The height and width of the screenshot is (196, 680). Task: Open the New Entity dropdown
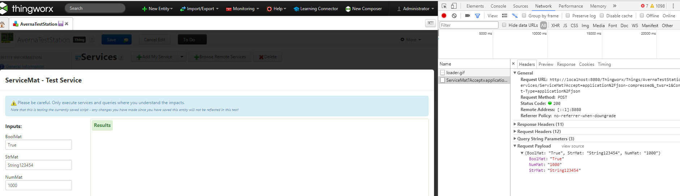pyautogui.click(x=157, y=9)
